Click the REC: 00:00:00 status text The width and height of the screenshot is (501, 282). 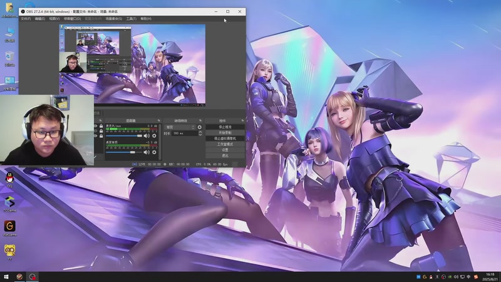tap(178, 164)
